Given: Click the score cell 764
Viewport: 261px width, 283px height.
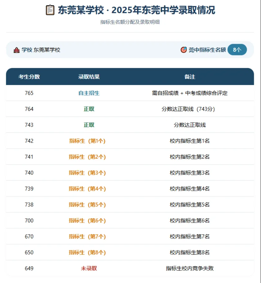Looking at the screenshot, I should pos(29,109).
